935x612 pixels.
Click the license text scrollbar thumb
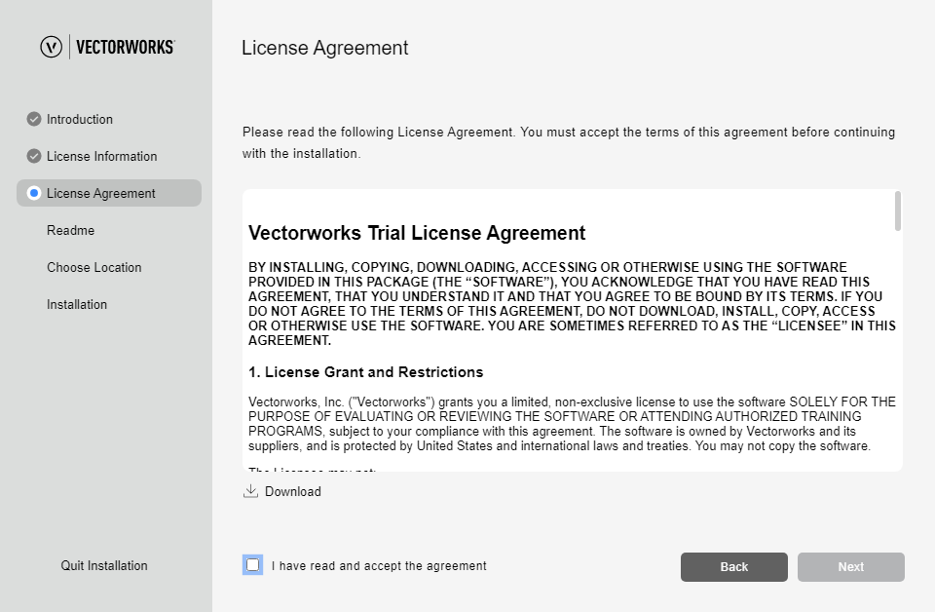(897, 210)
